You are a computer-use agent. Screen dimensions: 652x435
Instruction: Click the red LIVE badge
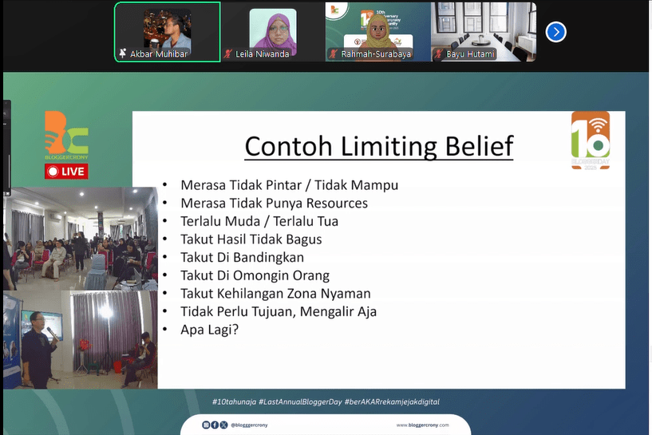(x=66, y=171)
